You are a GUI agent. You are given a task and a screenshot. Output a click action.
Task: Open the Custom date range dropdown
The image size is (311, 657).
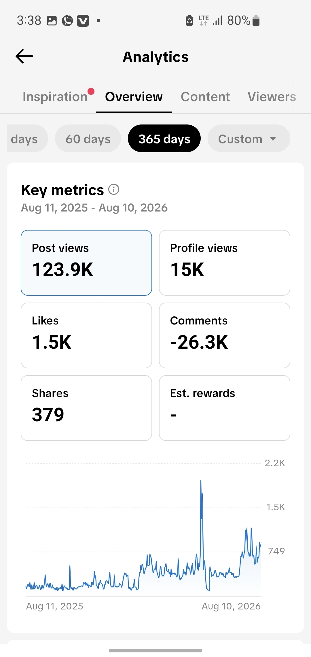[x=249, y=138]
